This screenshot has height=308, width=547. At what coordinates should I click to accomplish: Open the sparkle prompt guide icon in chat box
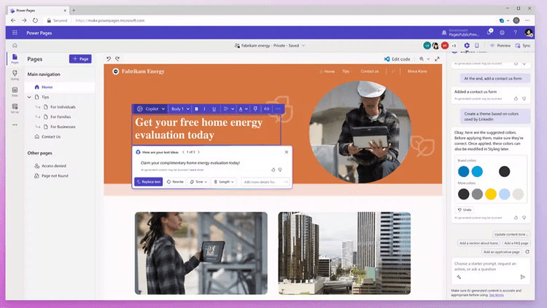click(459, 277)
